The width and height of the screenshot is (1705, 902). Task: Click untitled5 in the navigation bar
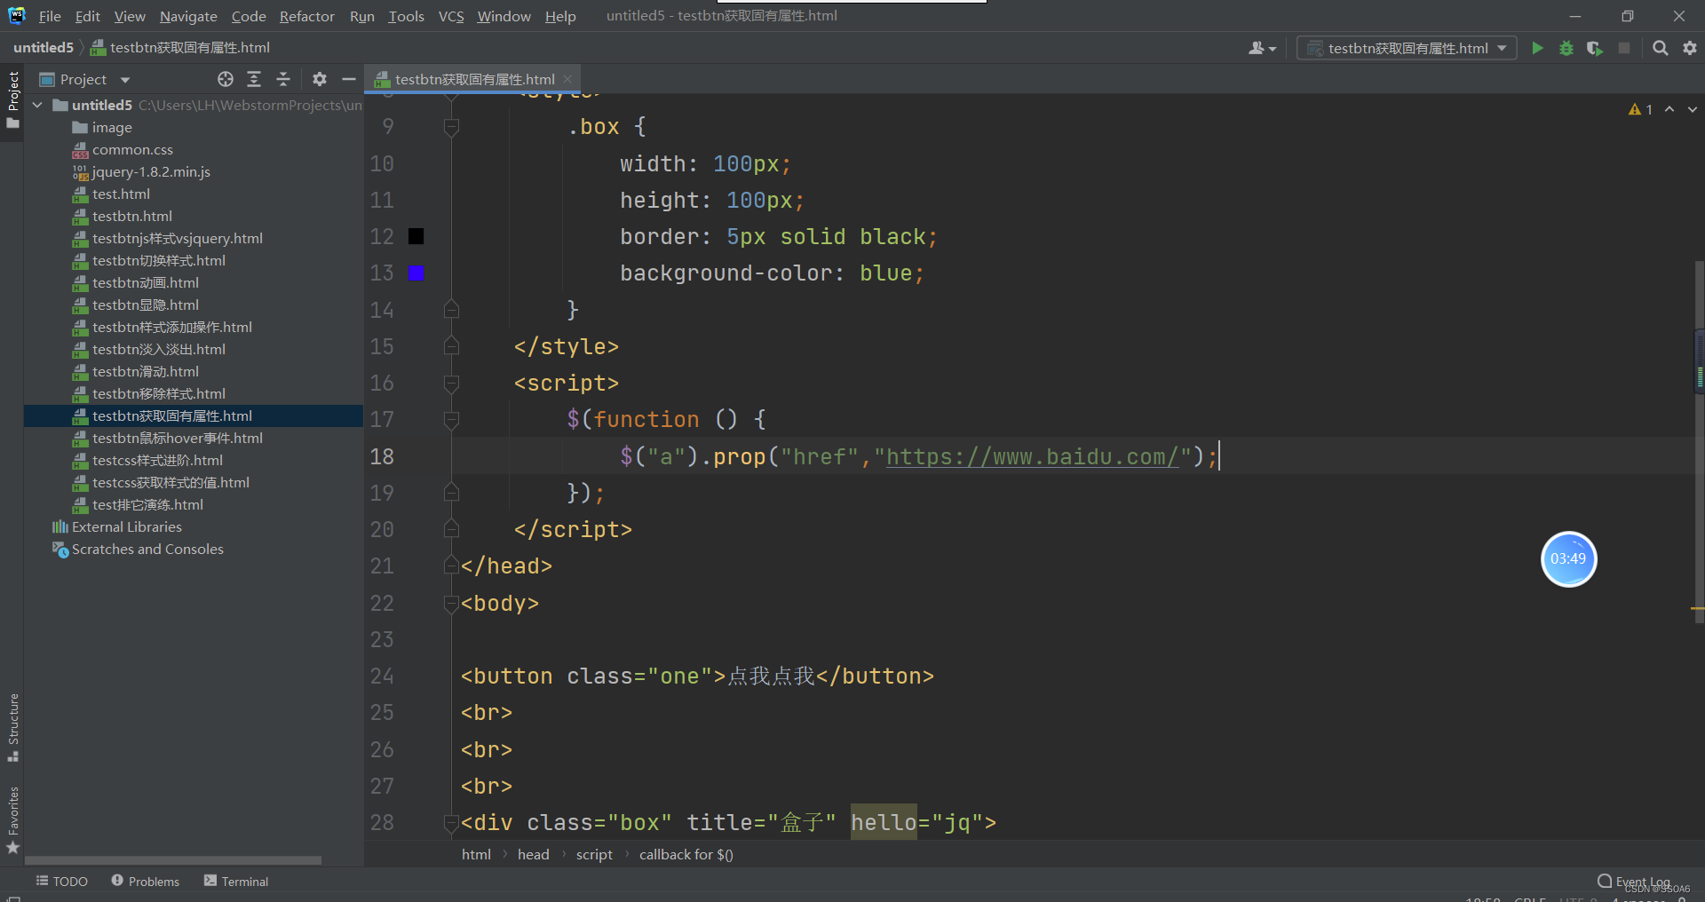point(44,47)
